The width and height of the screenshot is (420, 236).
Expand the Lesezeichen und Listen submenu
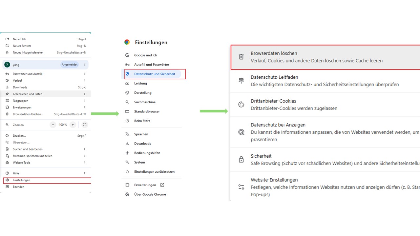point(84,94)
